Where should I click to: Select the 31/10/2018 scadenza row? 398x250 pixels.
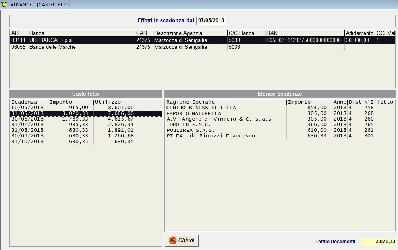(86, 142)
